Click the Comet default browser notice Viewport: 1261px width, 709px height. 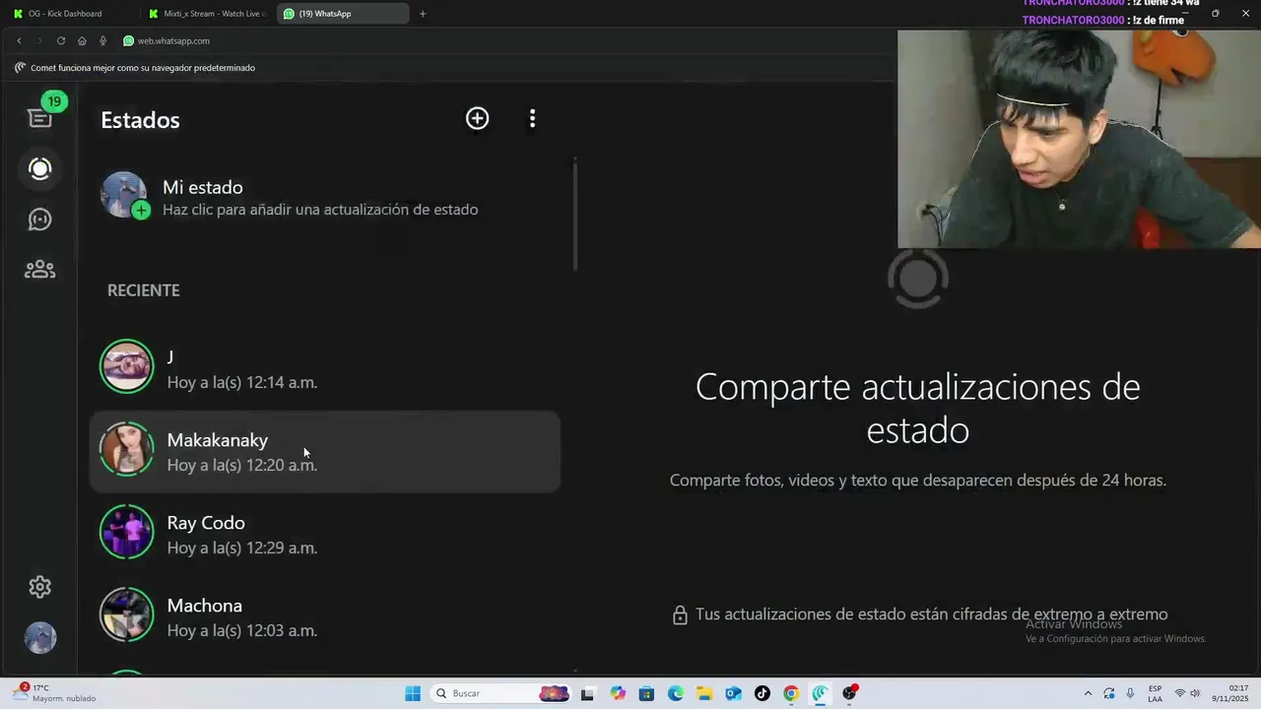point(135,68)
